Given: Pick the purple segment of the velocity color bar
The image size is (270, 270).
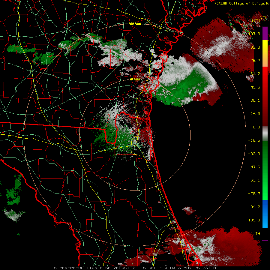Looking at the screenshot, I should (265, 33).
